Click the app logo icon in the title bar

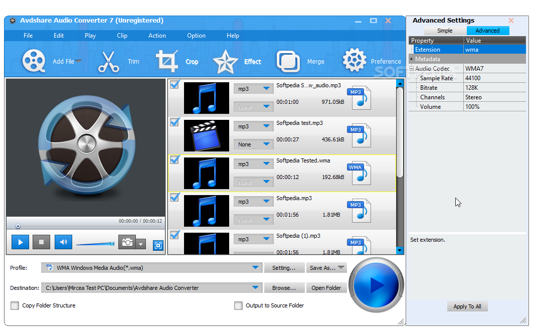[13, 21]
